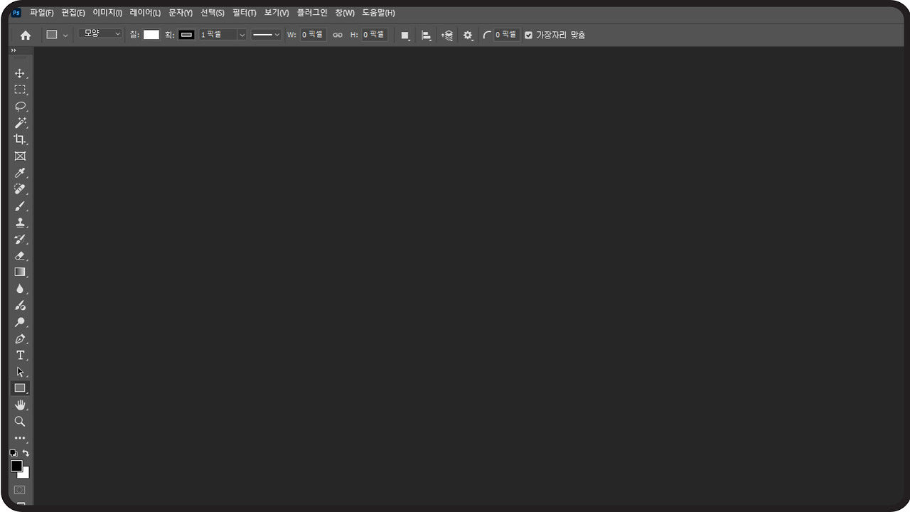Expand the stroke line style dropdown

coord(267,35)
